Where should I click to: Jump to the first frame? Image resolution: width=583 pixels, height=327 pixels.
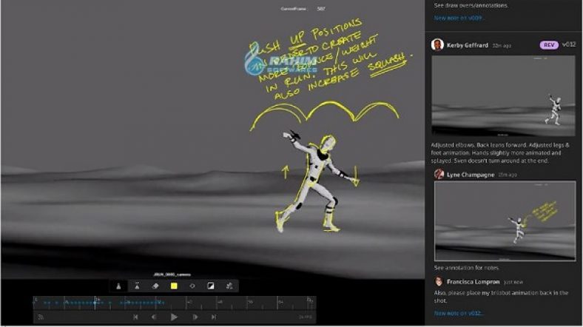pyautogui.click(x=135, y=317)
